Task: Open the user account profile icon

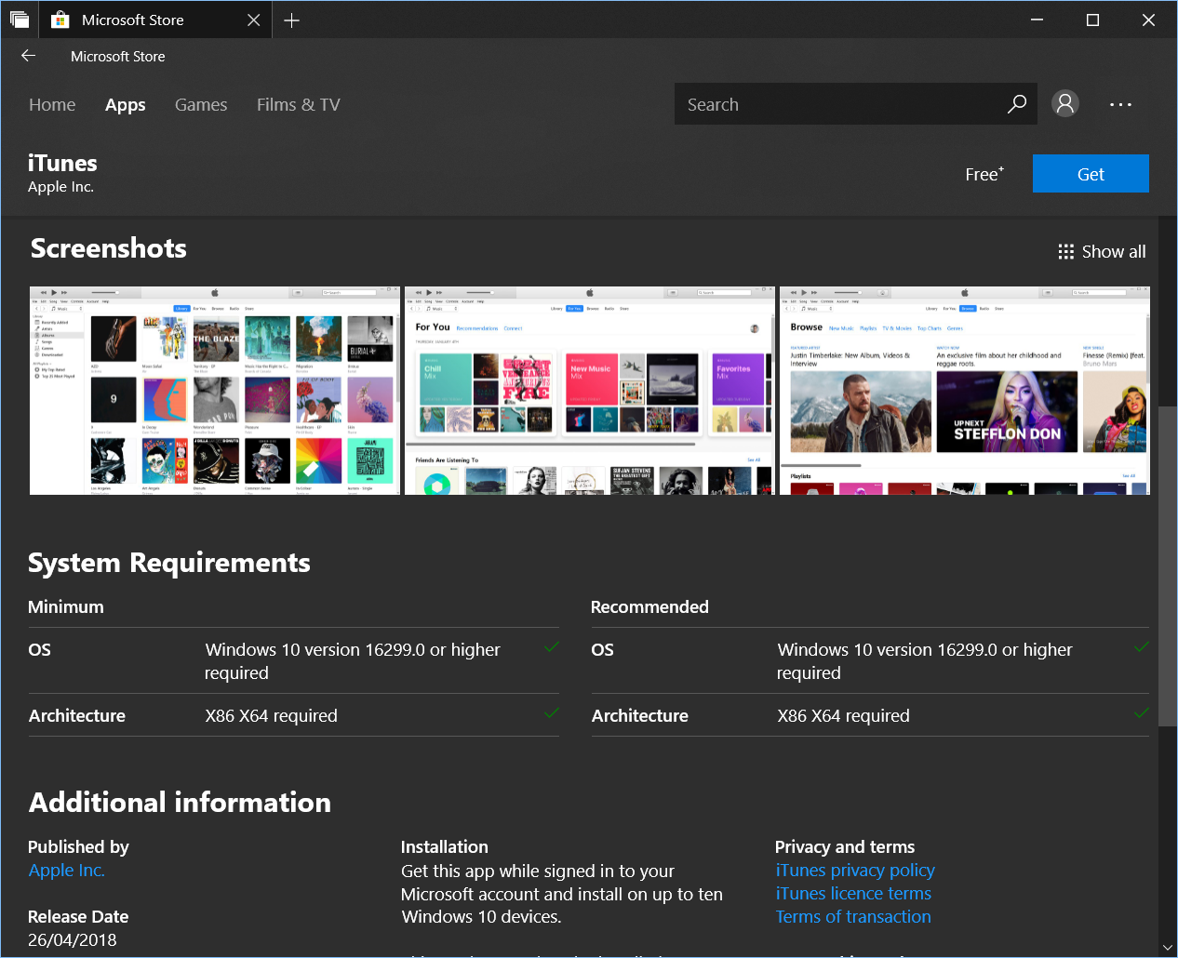Action: coord(1065,103)
